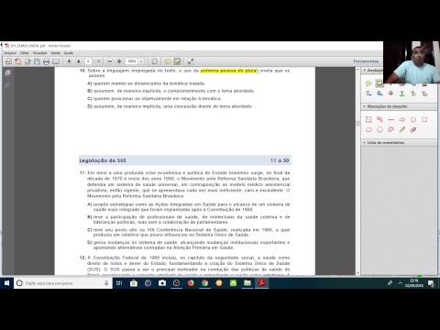This screenshot has width=440, height=330.
Task: Open the Ferramentas panel link
Action: tap(366, 61)
